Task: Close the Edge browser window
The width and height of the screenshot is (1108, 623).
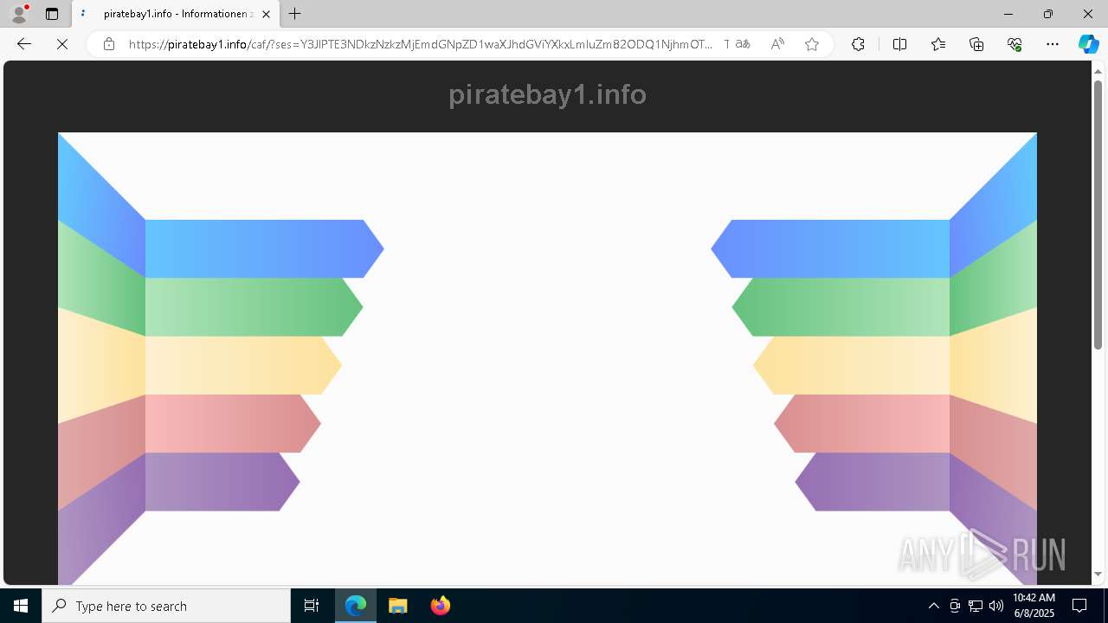Action: (x=1088, y=14)
